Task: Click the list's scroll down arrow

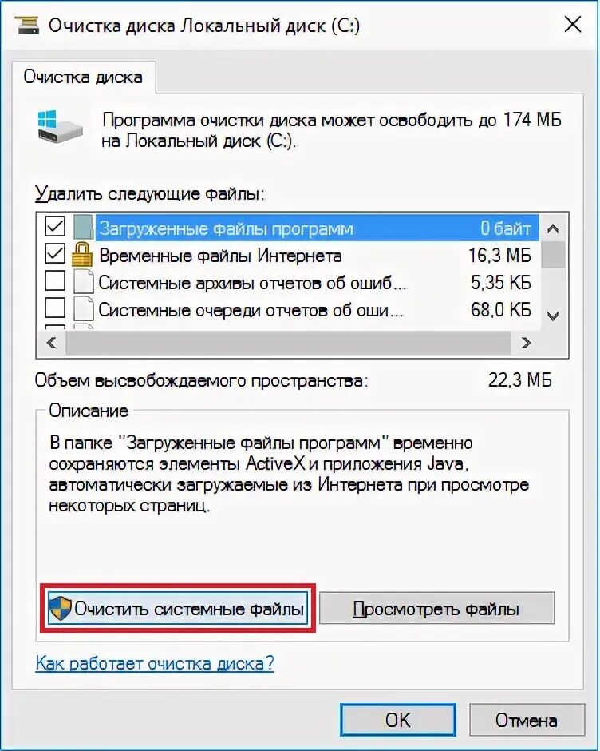Action: (553, 316)
